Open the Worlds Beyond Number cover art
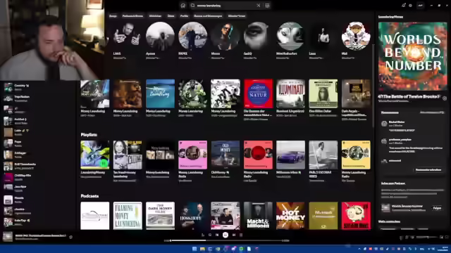451x253 pixels. point(412,56)
